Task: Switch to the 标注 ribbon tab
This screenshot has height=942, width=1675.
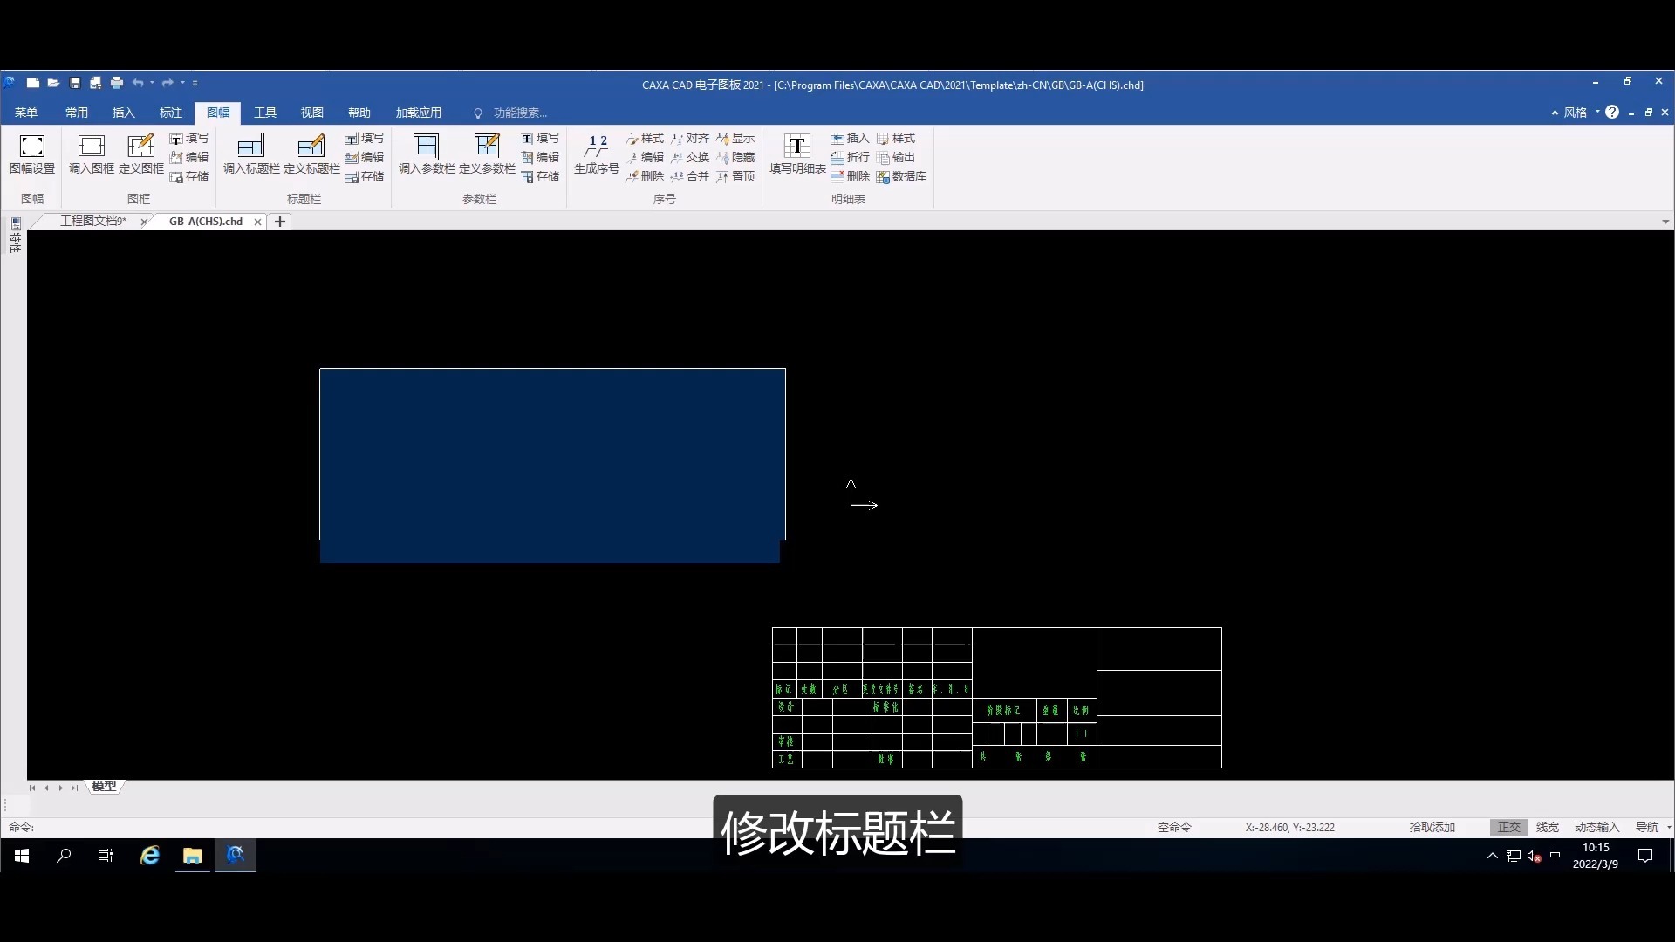Action: [171, 112]
